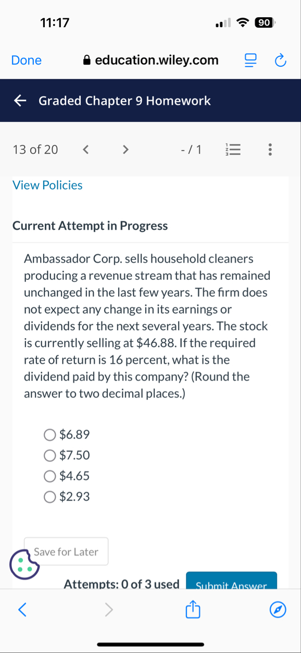Open the education.wiley.com address bar
301x653 pixels.
(156, 60)
